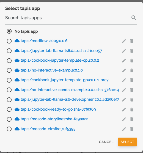Open tapis/cookbook-jupyter-template-gpu:0.0.1-pre7 link

[x=64, y=80]
